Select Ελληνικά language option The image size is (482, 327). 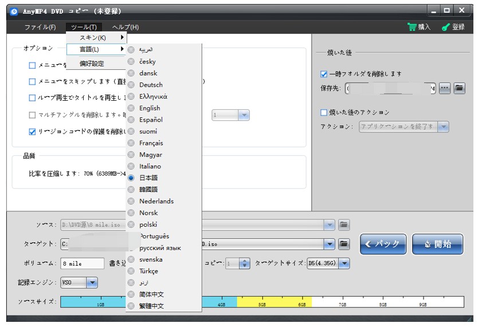tap(163, 96)
